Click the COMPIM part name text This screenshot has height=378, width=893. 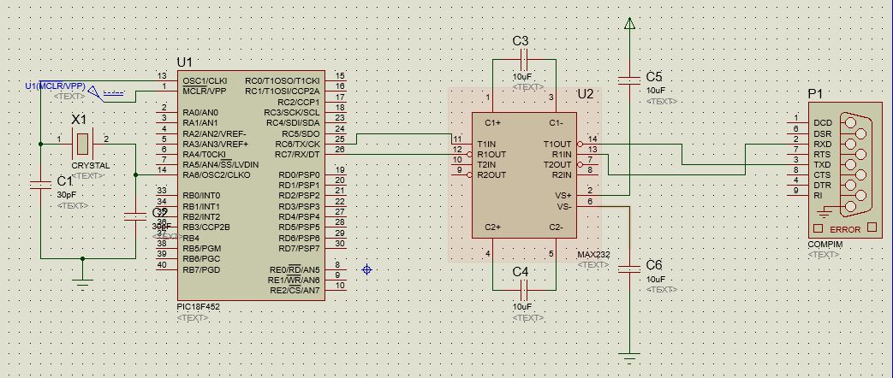pyautogui.click(x=825, y=245)
